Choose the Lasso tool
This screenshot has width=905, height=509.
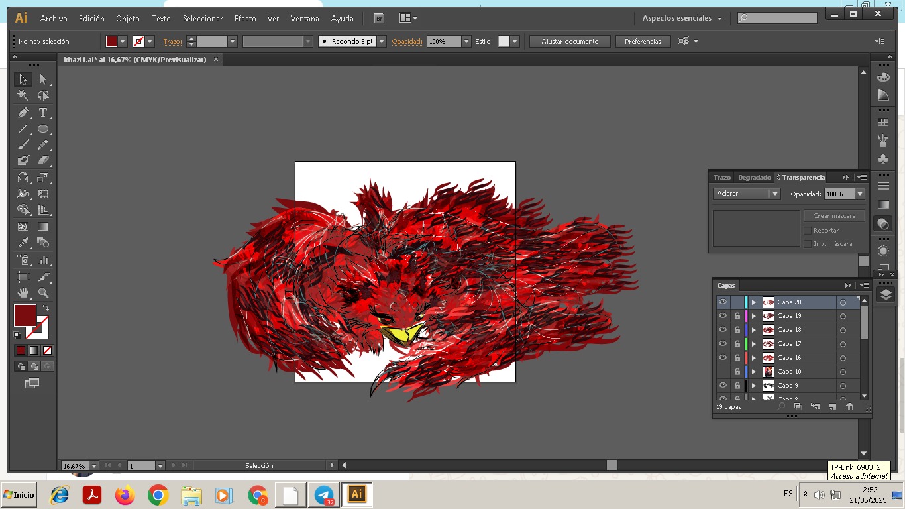coord(43,96)
